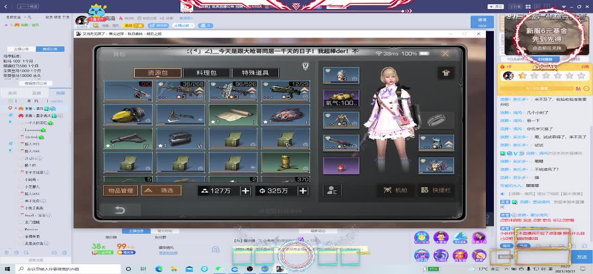Pick the axe item in backpack
593x274 pixels.
pos(181,115)
